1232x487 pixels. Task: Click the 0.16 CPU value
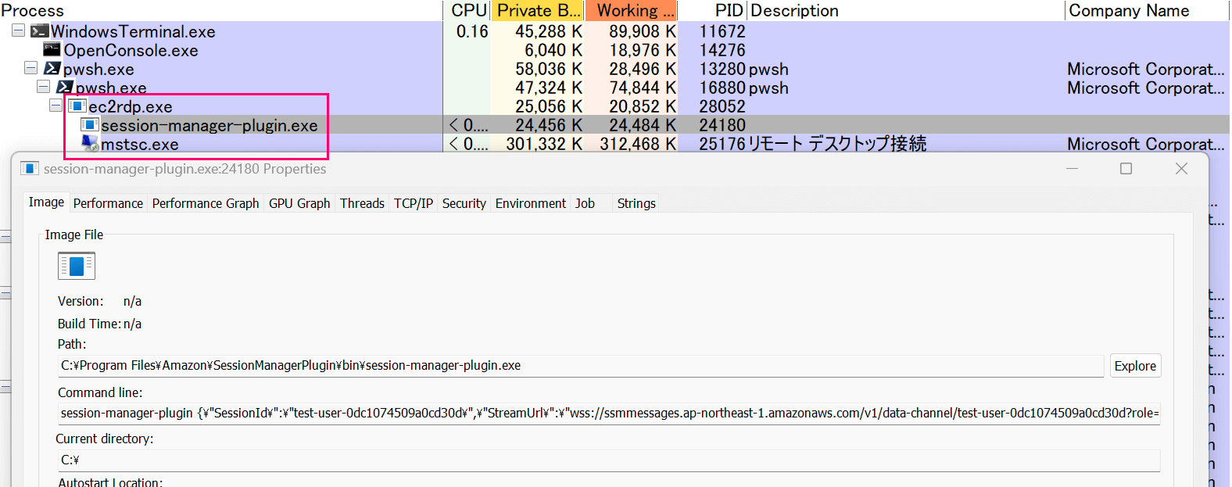472,31
